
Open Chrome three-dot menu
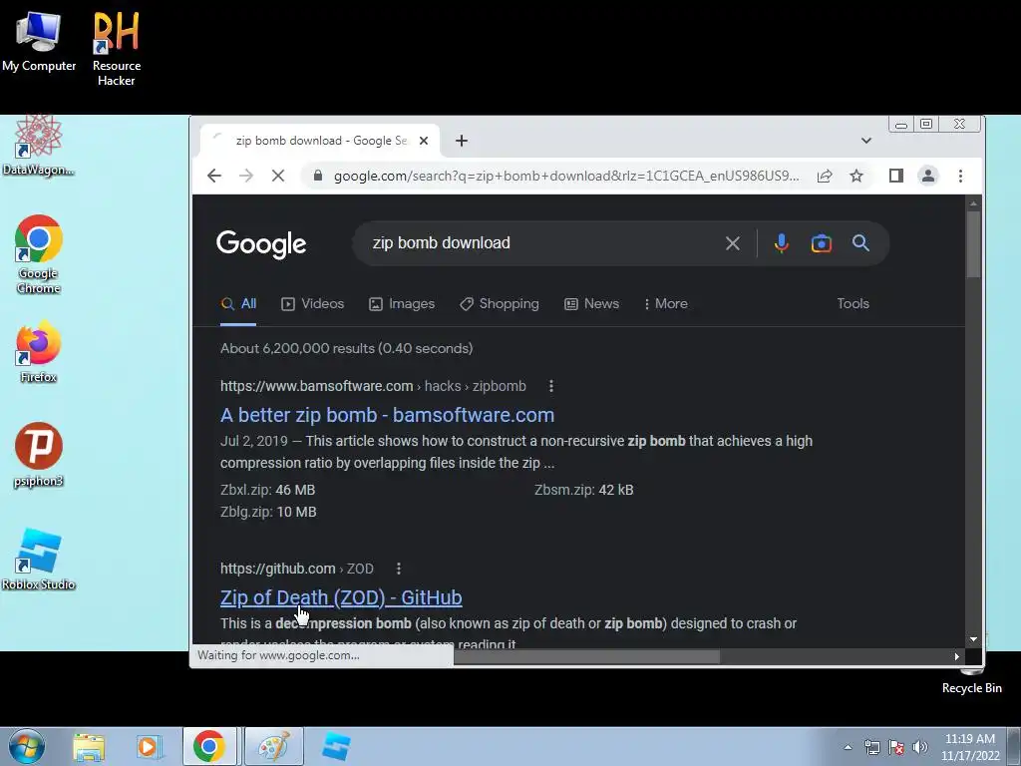tap(960, 176)
